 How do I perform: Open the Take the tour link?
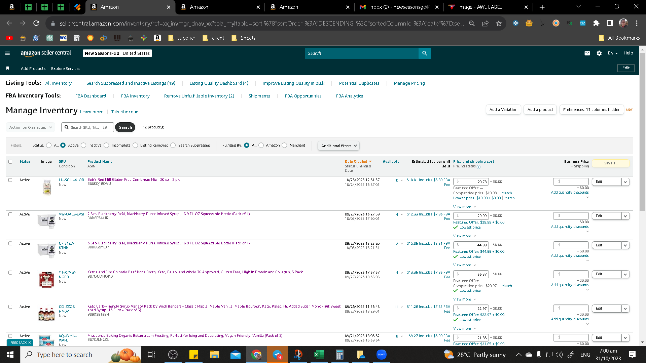pos(124,112)
